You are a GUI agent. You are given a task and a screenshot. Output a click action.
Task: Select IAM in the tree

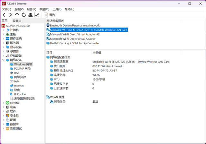click(x=17, y=81)
